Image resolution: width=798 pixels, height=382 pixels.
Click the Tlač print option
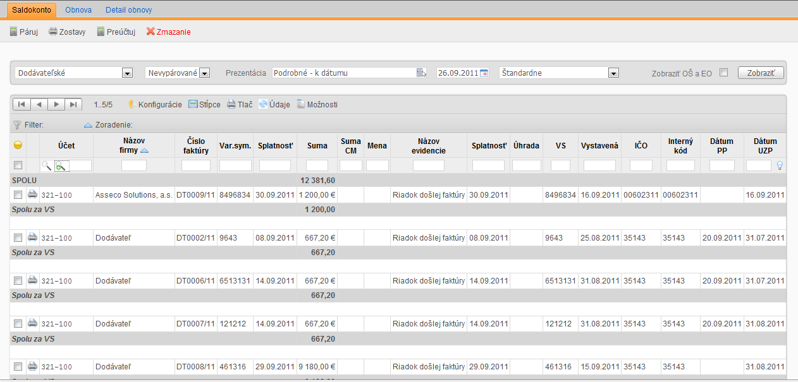click(x=240, y=104)
